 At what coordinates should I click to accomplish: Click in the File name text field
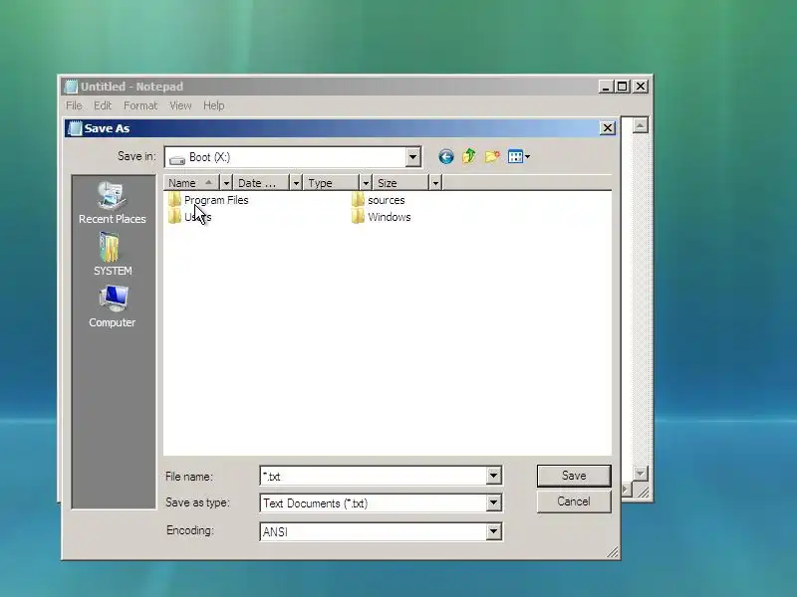[x=373, y=477]
